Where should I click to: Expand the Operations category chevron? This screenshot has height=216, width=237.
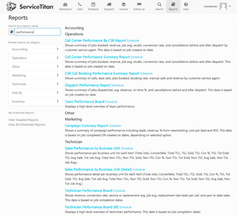pos(58,58)
